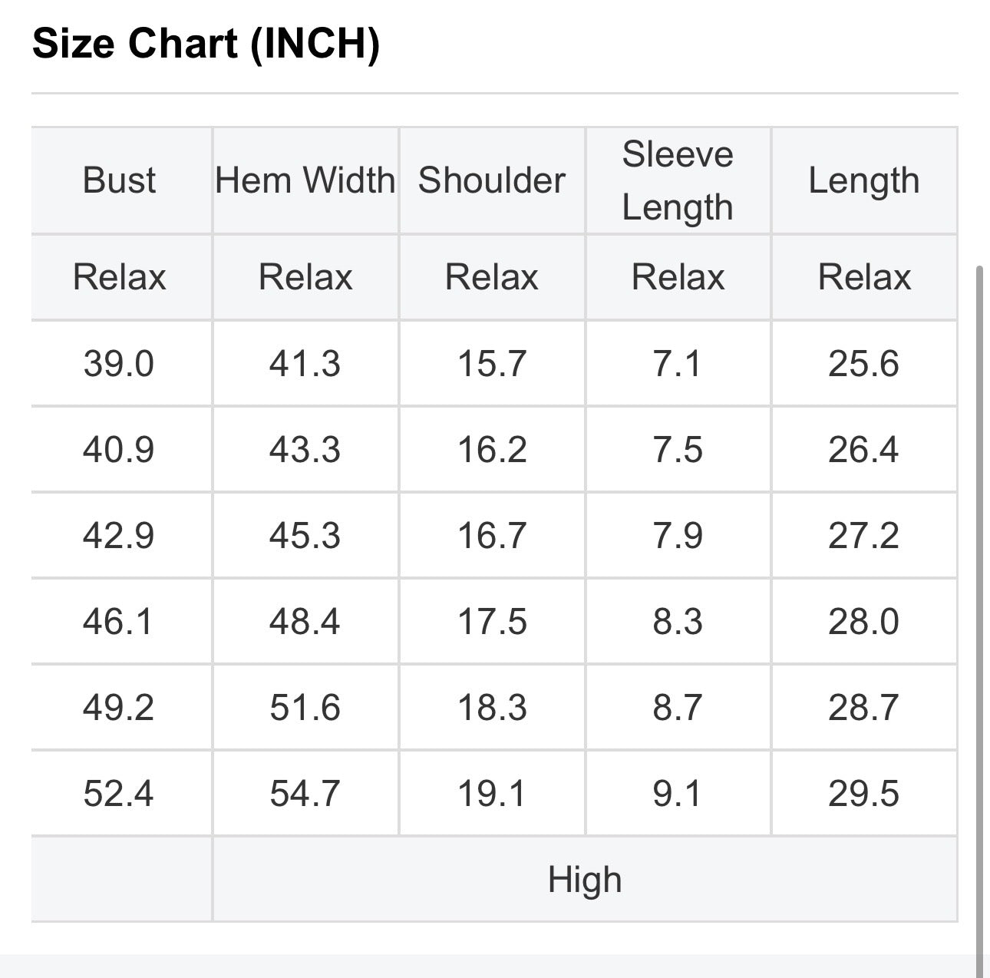Select the Sleeve Length column header
Viewport: 990px width, 978px height.
click(x=678, y=181)
